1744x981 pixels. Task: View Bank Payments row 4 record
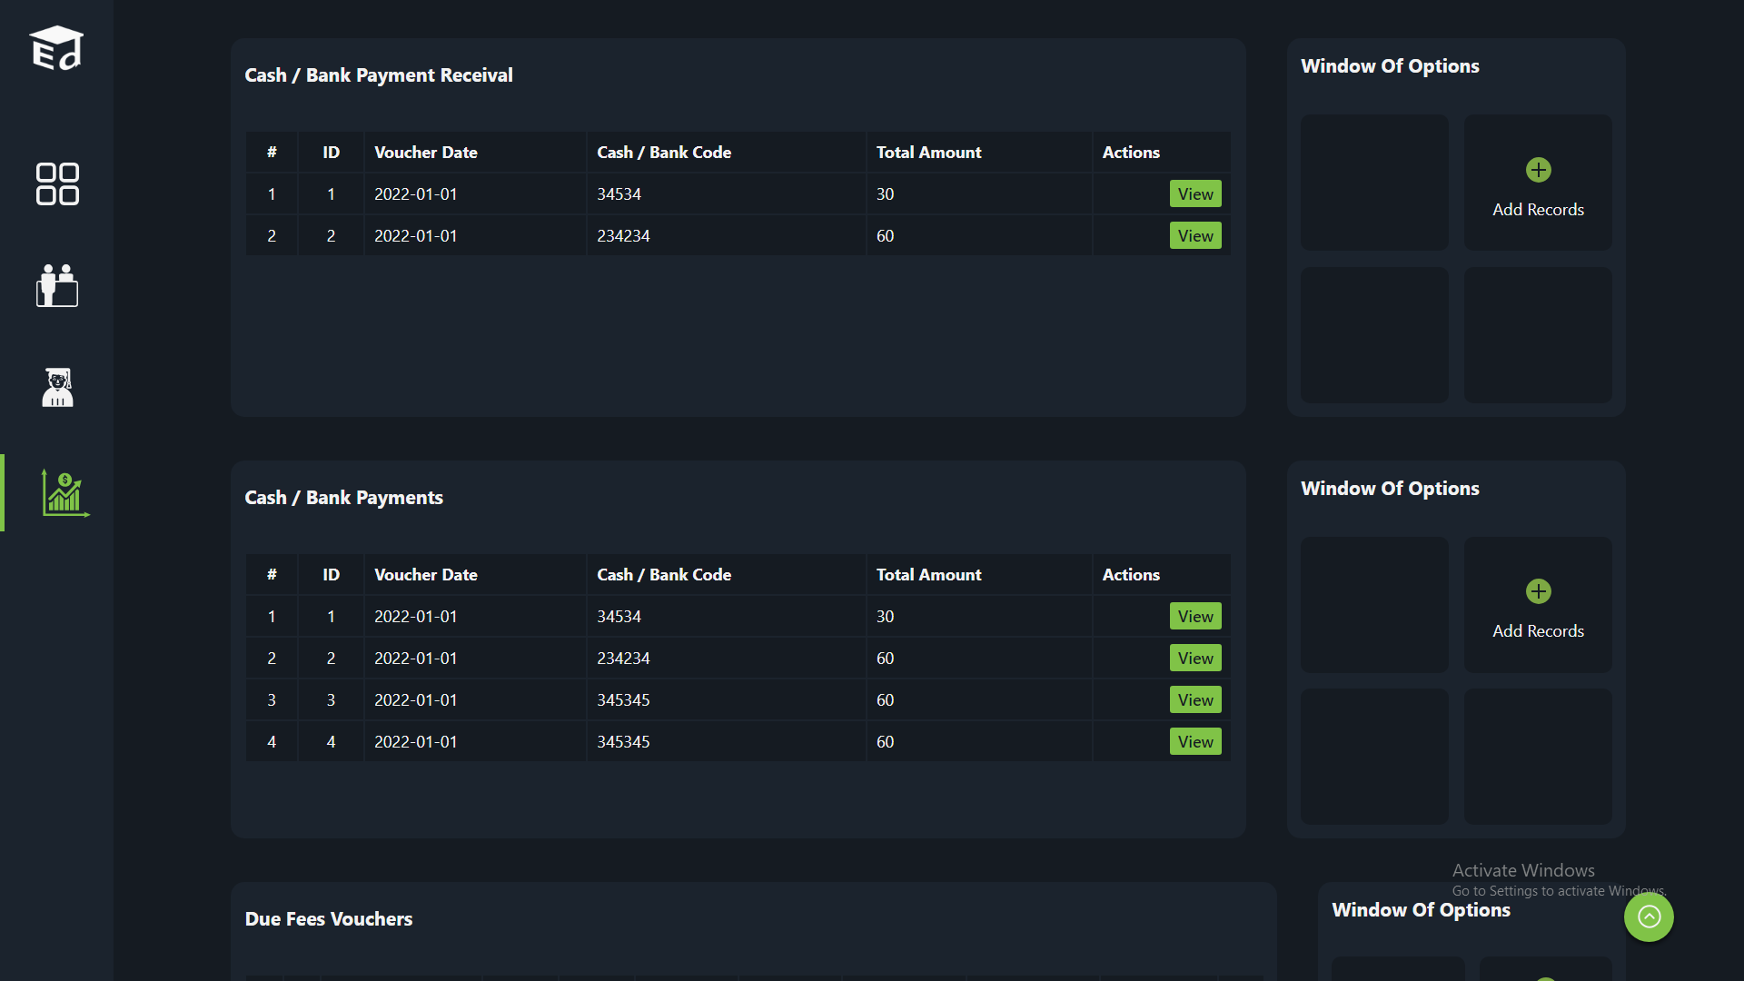pyautogui.click(x=1194, y=741)
